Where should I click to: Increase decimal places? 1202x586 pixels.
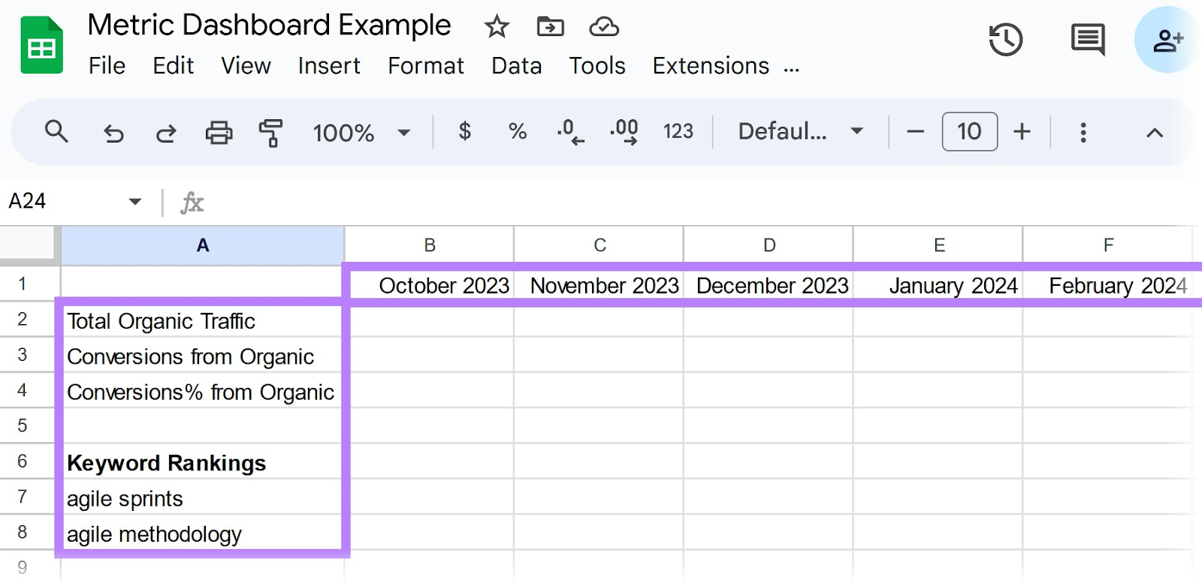[623, 131]
